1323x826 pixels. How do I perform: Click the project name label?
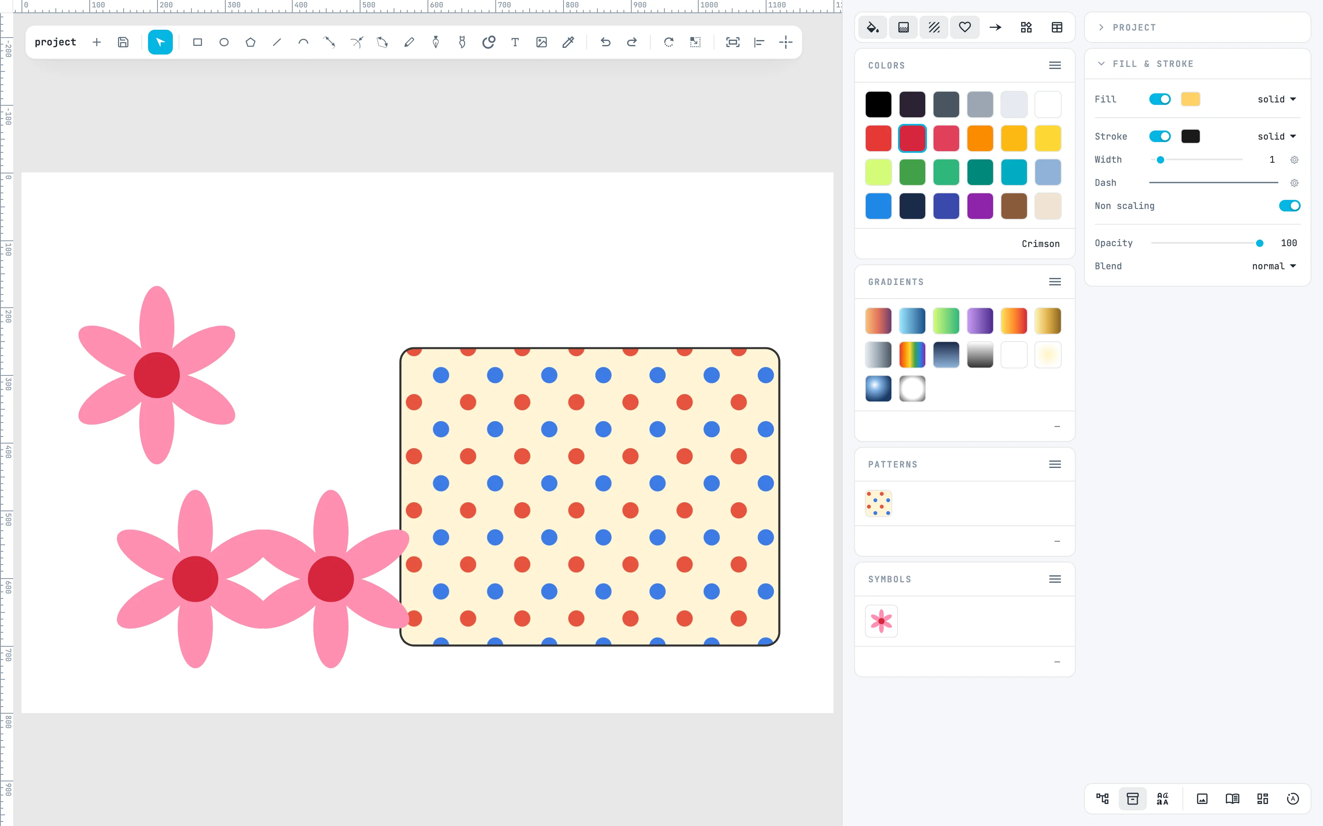click(55, 42)
